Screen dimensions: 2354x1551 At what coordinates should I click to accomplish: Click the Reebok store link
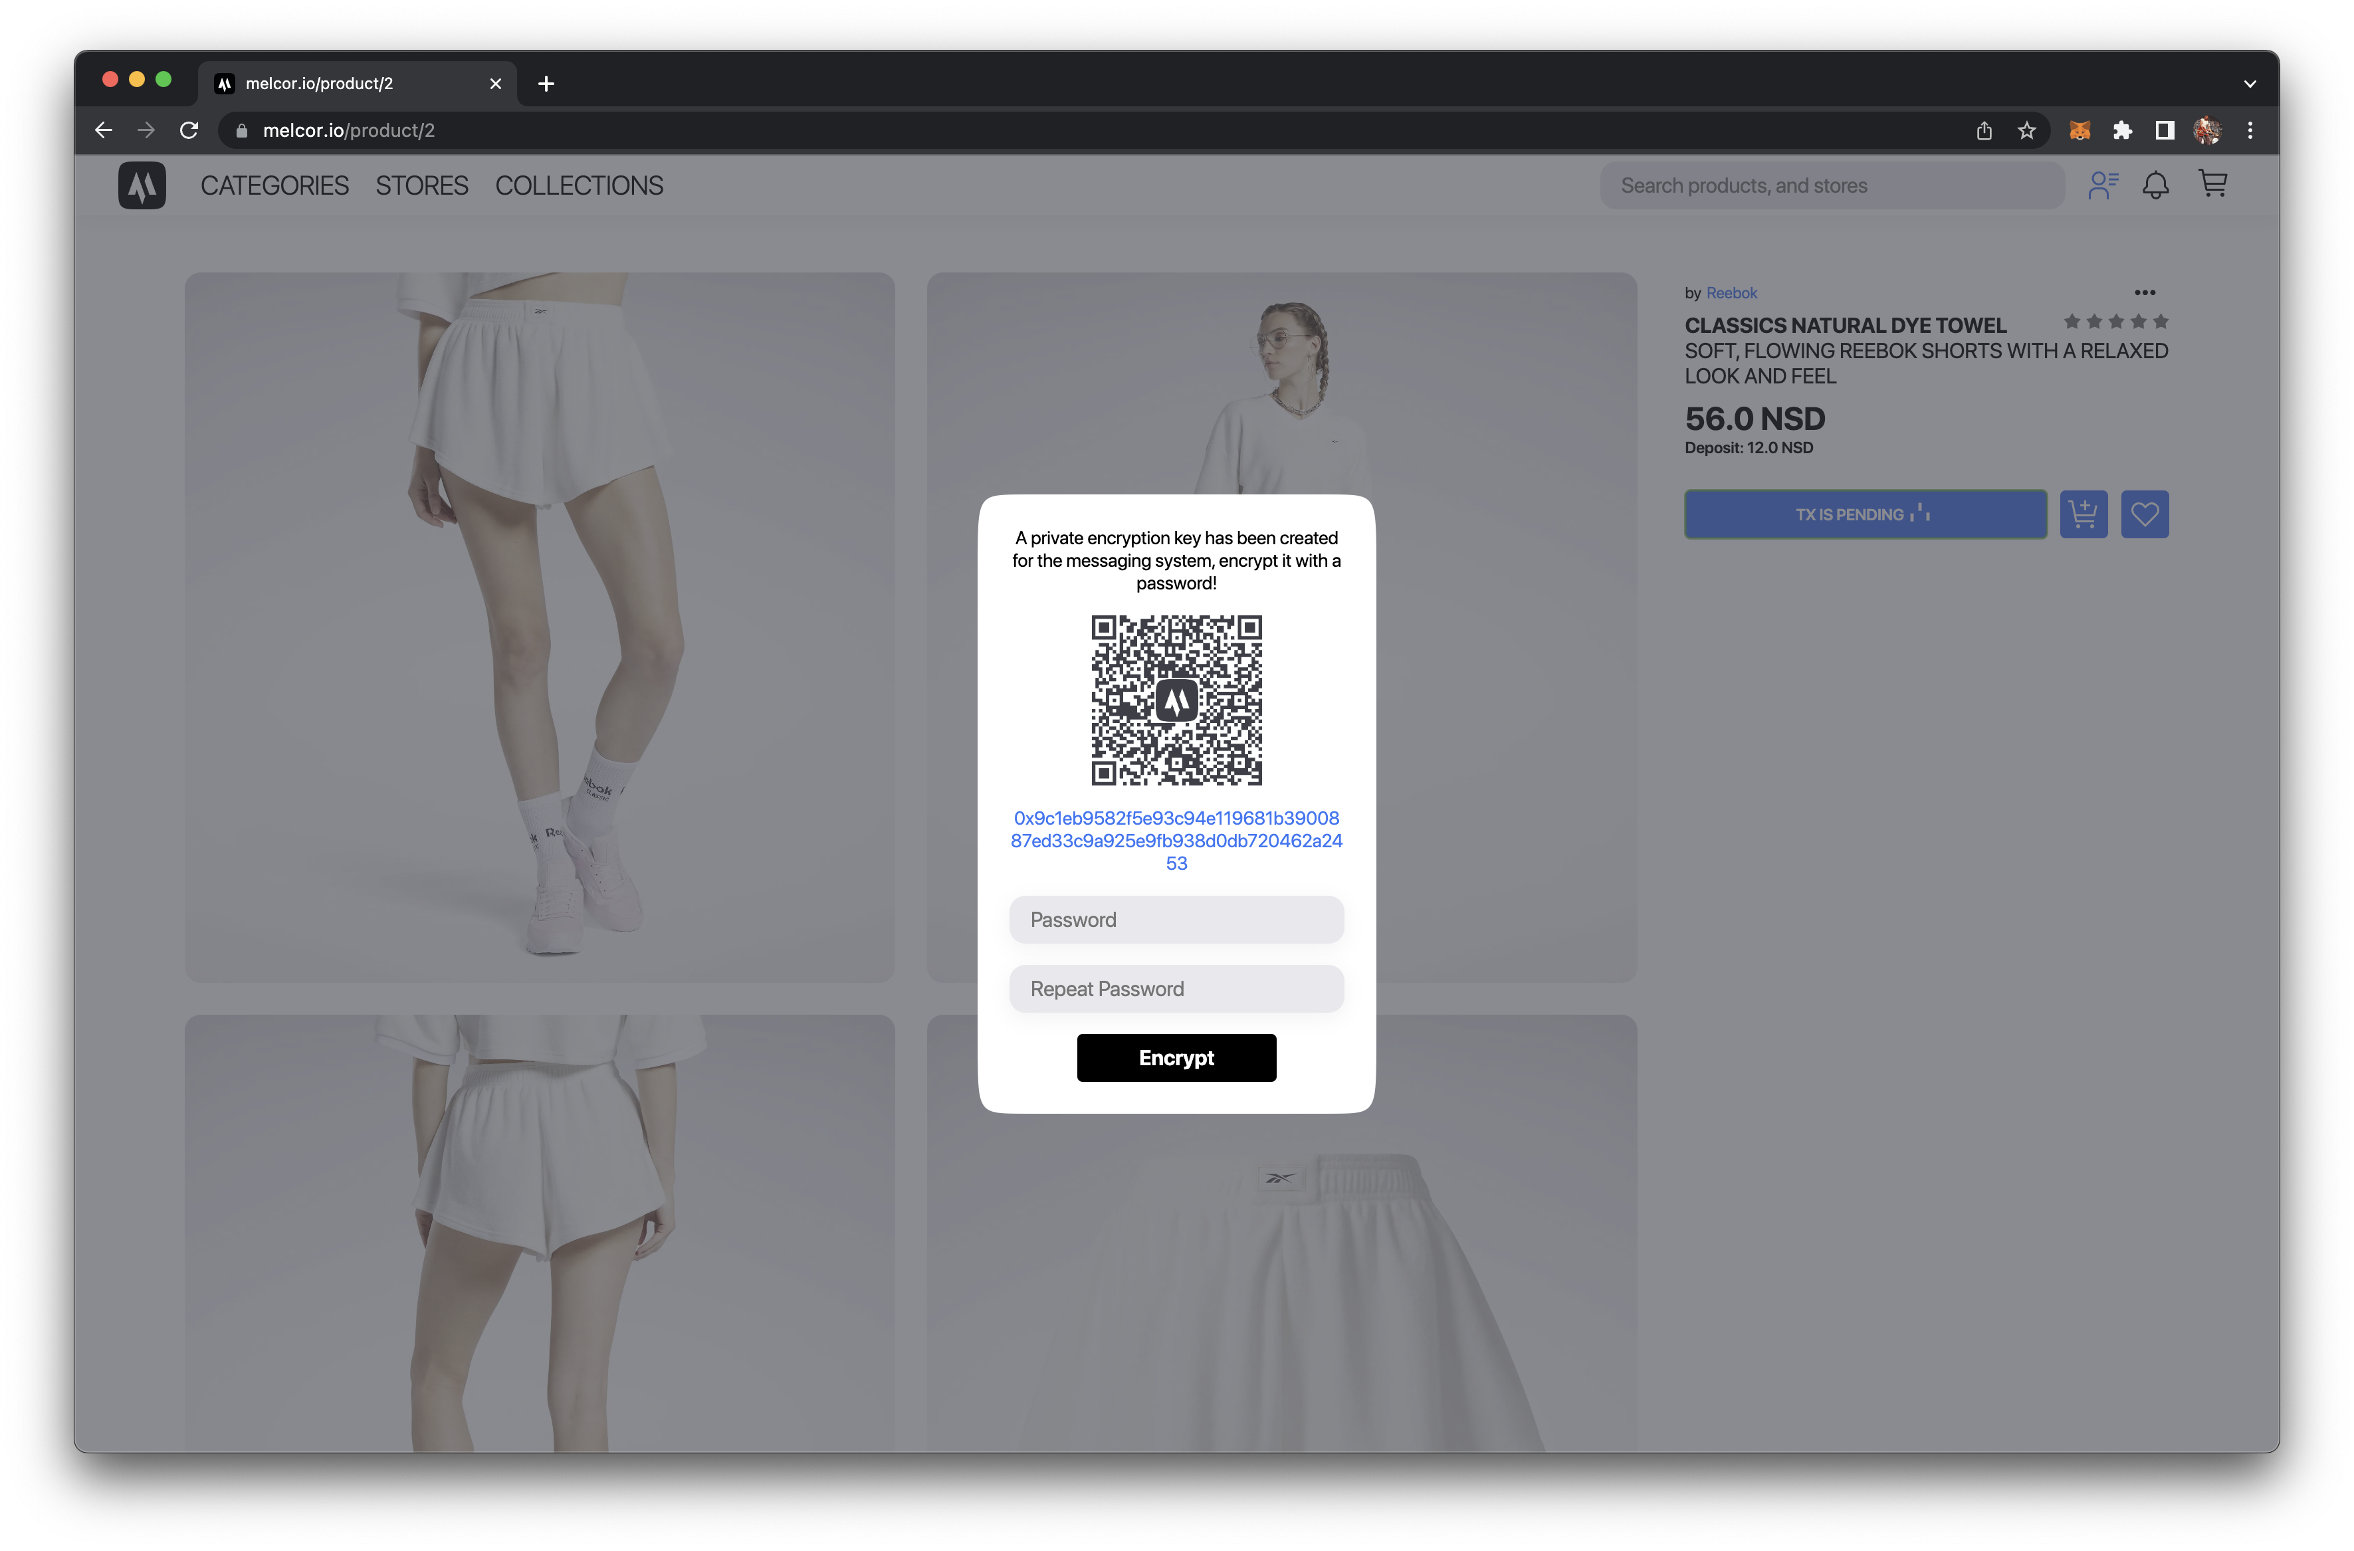point(1731,293)
